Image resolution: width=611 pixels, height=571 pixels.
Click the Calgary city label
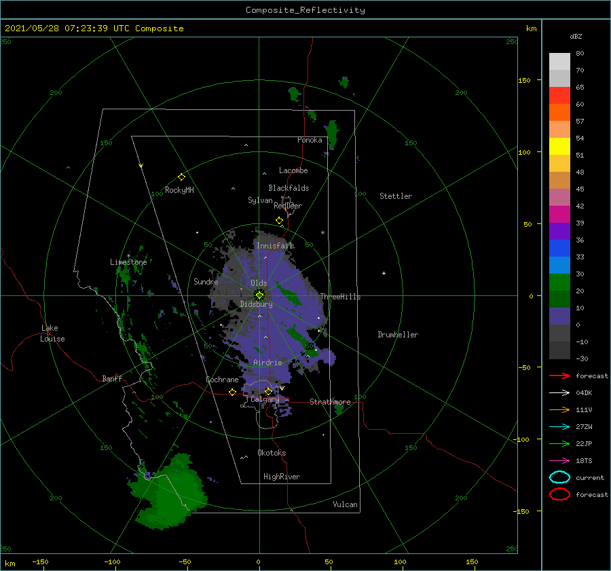(265, 399)
